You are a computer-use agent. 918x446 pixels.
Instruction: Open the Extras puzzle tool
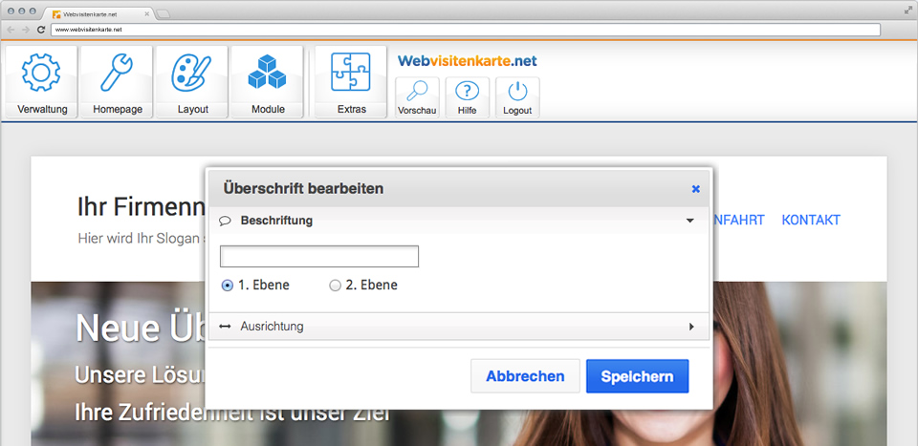tap(351, 82)
